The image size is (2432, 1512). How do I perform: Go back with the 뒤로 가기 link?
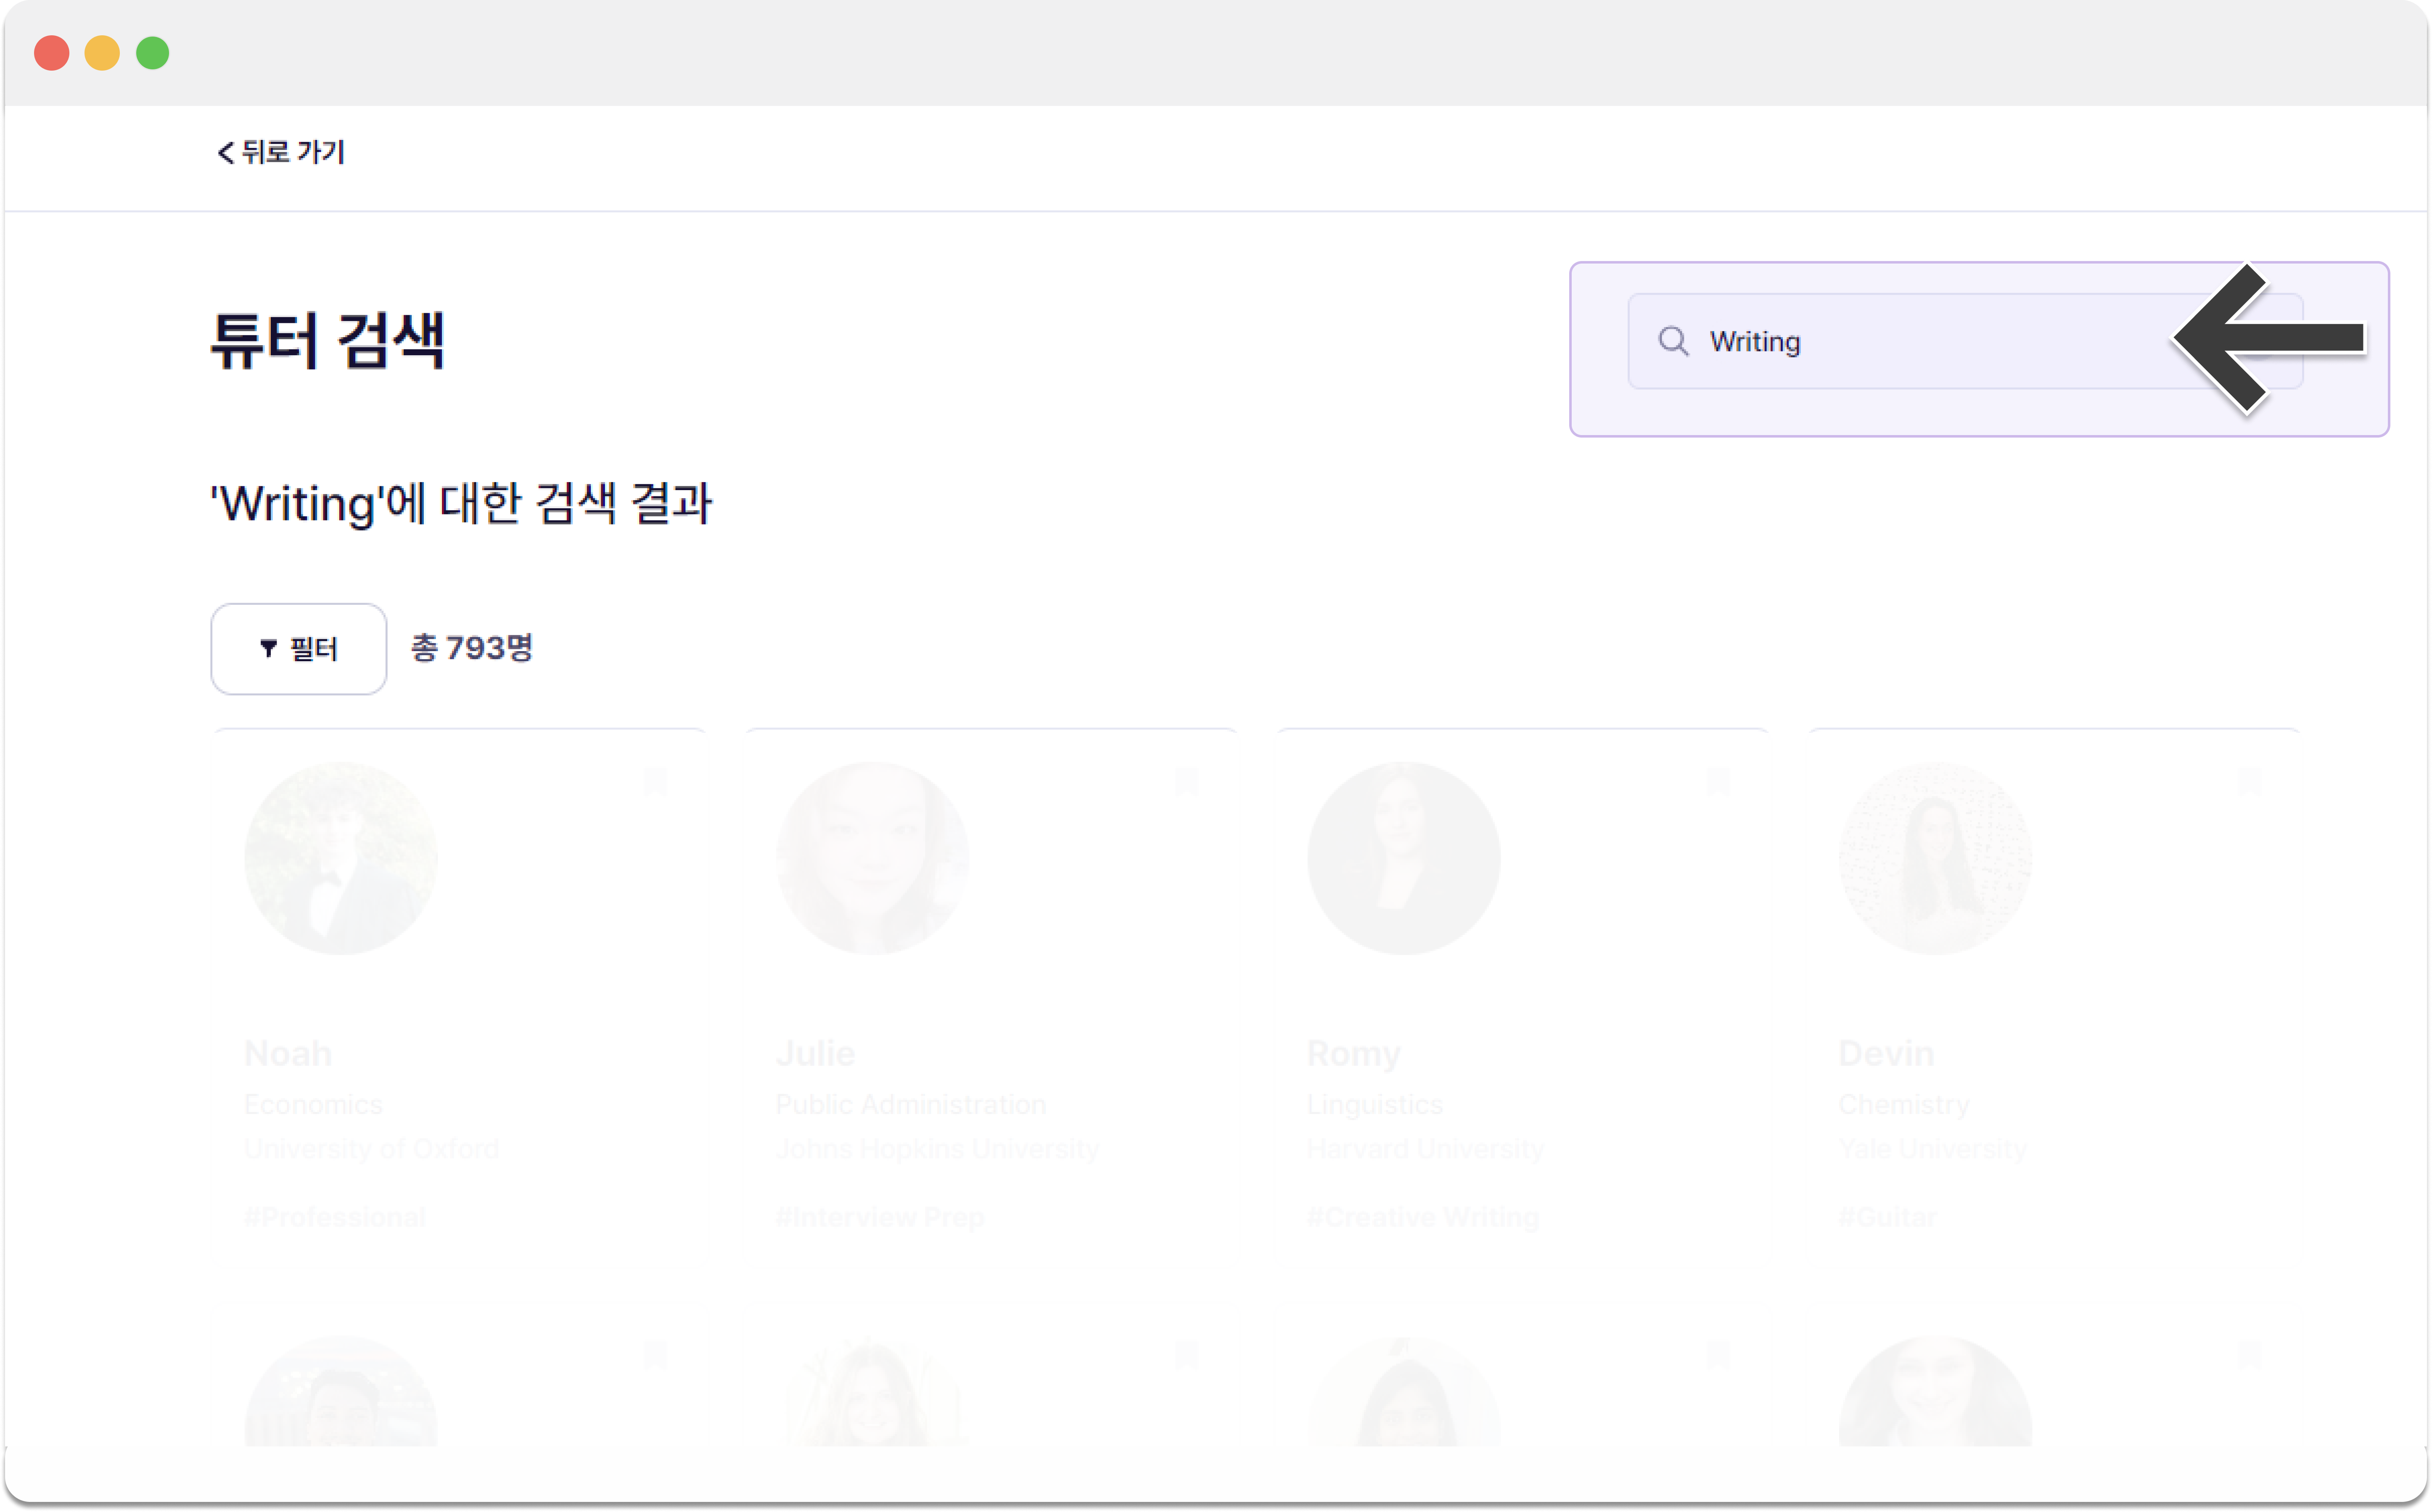(x=281, y=152)
